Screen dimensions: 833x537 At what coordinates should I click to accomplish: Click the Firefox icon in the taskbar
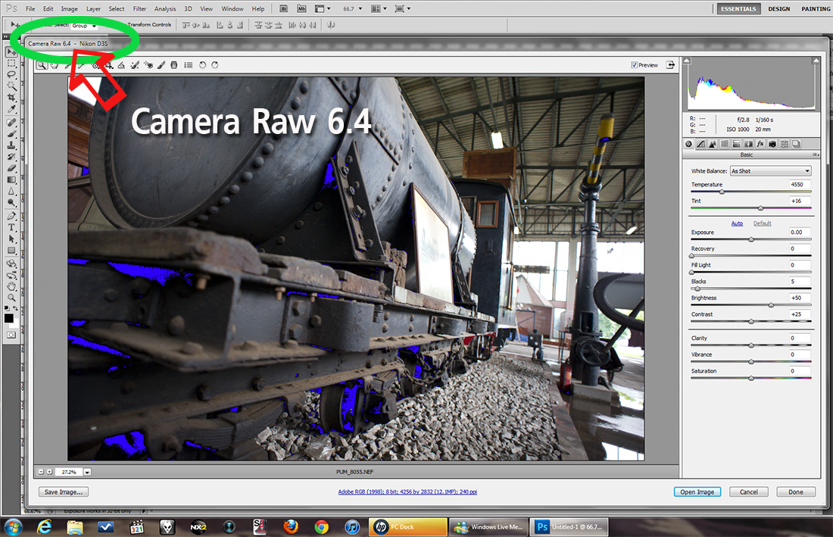coord(290,526)
